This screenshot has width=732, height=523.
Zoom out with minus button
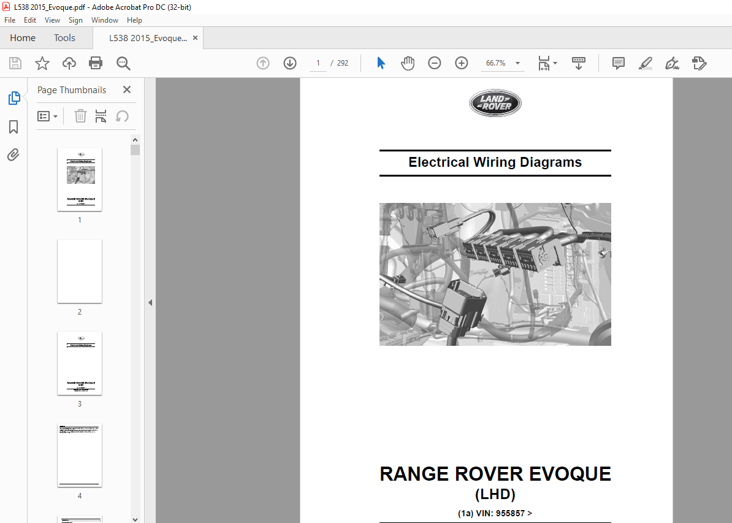(x=435, y=63)
